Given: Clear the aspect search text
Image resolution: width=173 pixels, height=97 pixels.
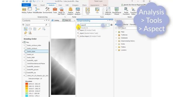Looking at the screenshot, I should [x=106, y=25].
